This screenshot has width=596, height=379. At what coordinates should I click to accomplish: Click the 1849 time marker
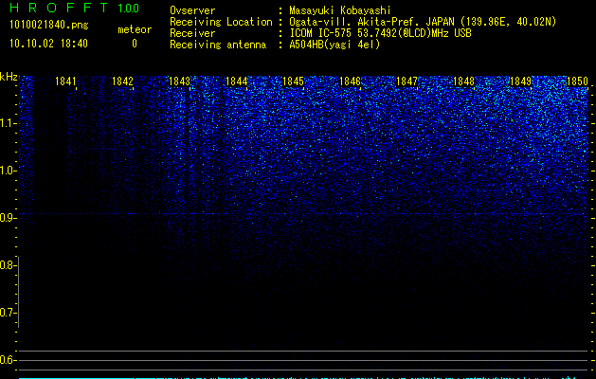coord(520,81)
